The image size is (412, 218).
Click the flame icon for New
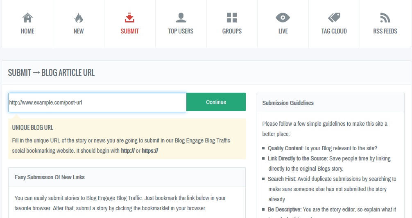tap(79, 18)
